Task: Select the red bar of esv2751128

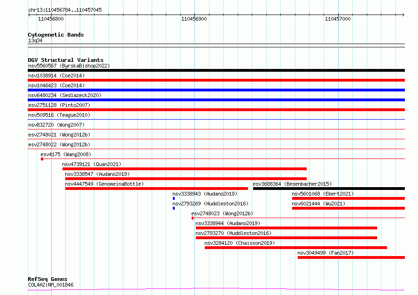Action: (216, 110)
